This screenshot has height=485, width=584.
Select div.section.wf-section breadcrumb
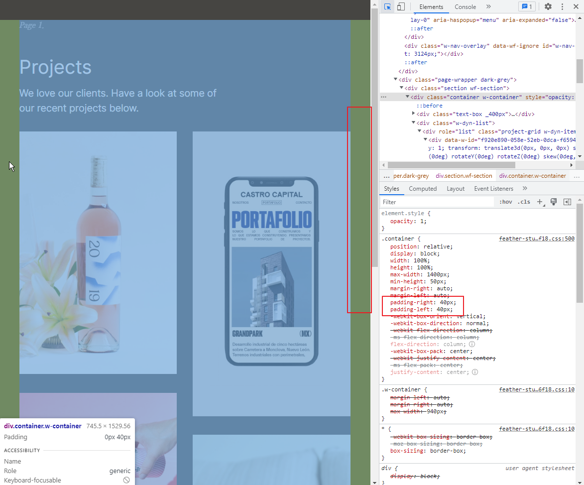(x=464, y=176)
